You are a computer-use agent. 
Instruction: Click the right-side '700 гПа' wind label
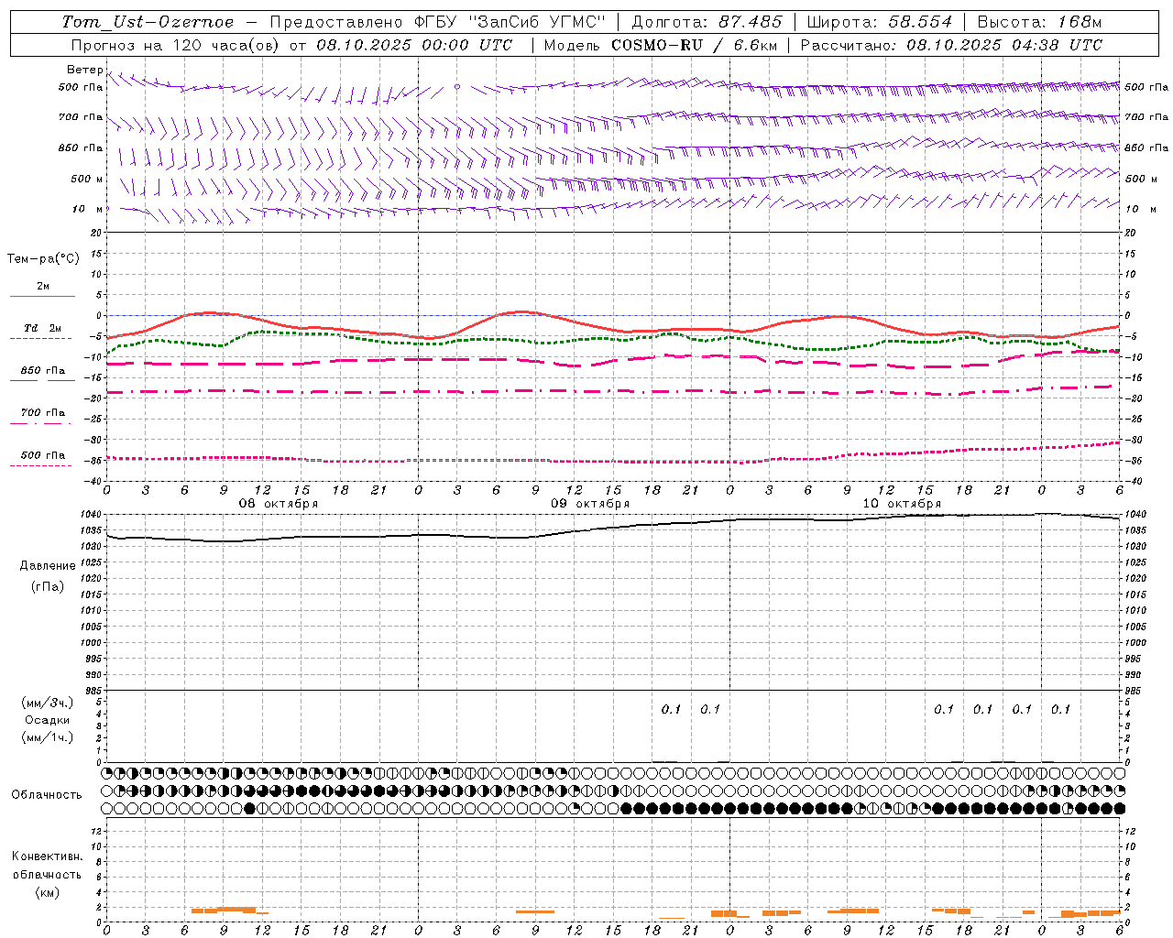[1146, 117]
